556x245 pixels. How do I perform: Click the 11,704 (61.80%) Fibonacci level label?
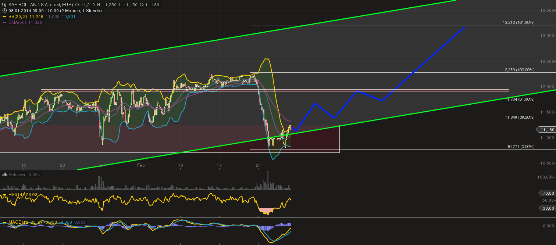tap(518, 99)
